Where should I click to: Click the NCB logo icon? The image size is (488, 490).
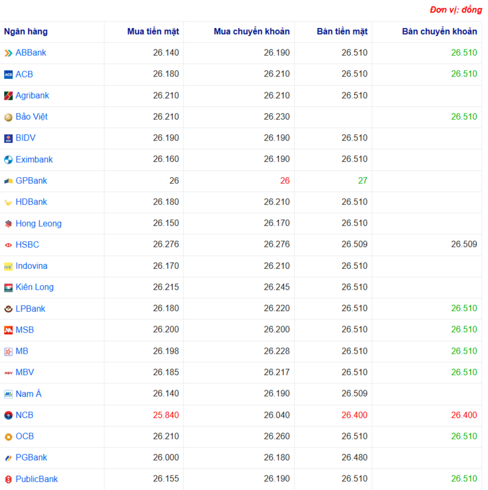pyautogui.click(x=9, y=415)
